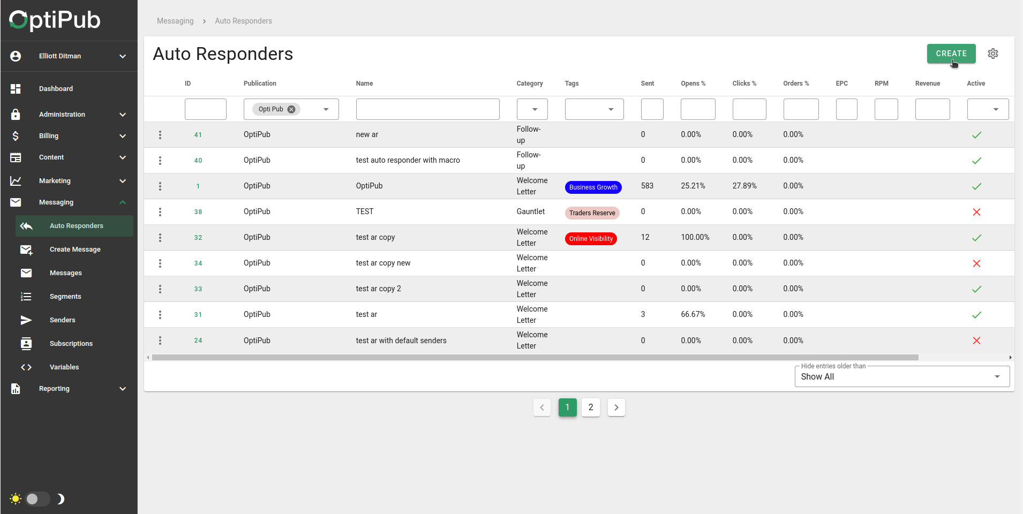Click the Messaging envelope icon
This screenshot has width=1023, height=514.
click(16, 202)
